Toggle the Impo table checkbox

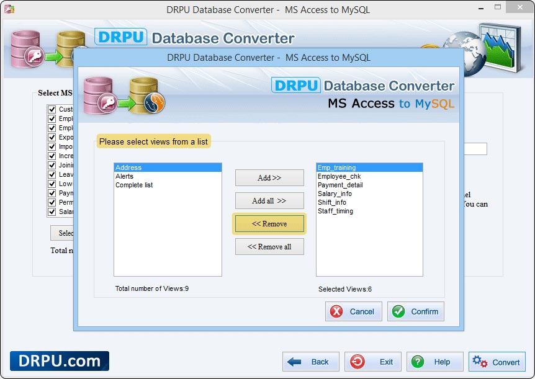coord(52,146)
